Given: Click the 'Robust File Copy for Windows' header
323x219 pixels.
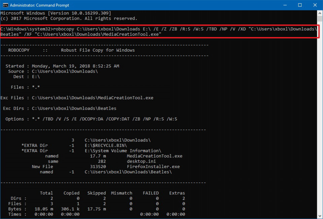Looking at the screenshot, I should [x=98, y=50].
